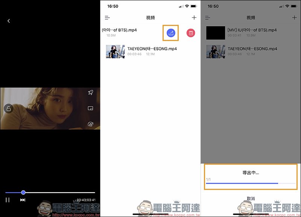Viewport: 301px width, 217px height.
Task: Click 00:03:46 duration in right screen
Action: [234, 54]
